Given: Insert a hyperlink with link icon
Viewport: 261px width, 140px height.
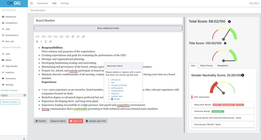Looking at the screenshot, I should [50, 41].
